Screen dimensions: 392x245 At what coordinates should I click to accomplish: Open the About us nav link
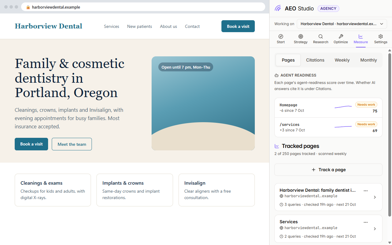click(168, 26)
